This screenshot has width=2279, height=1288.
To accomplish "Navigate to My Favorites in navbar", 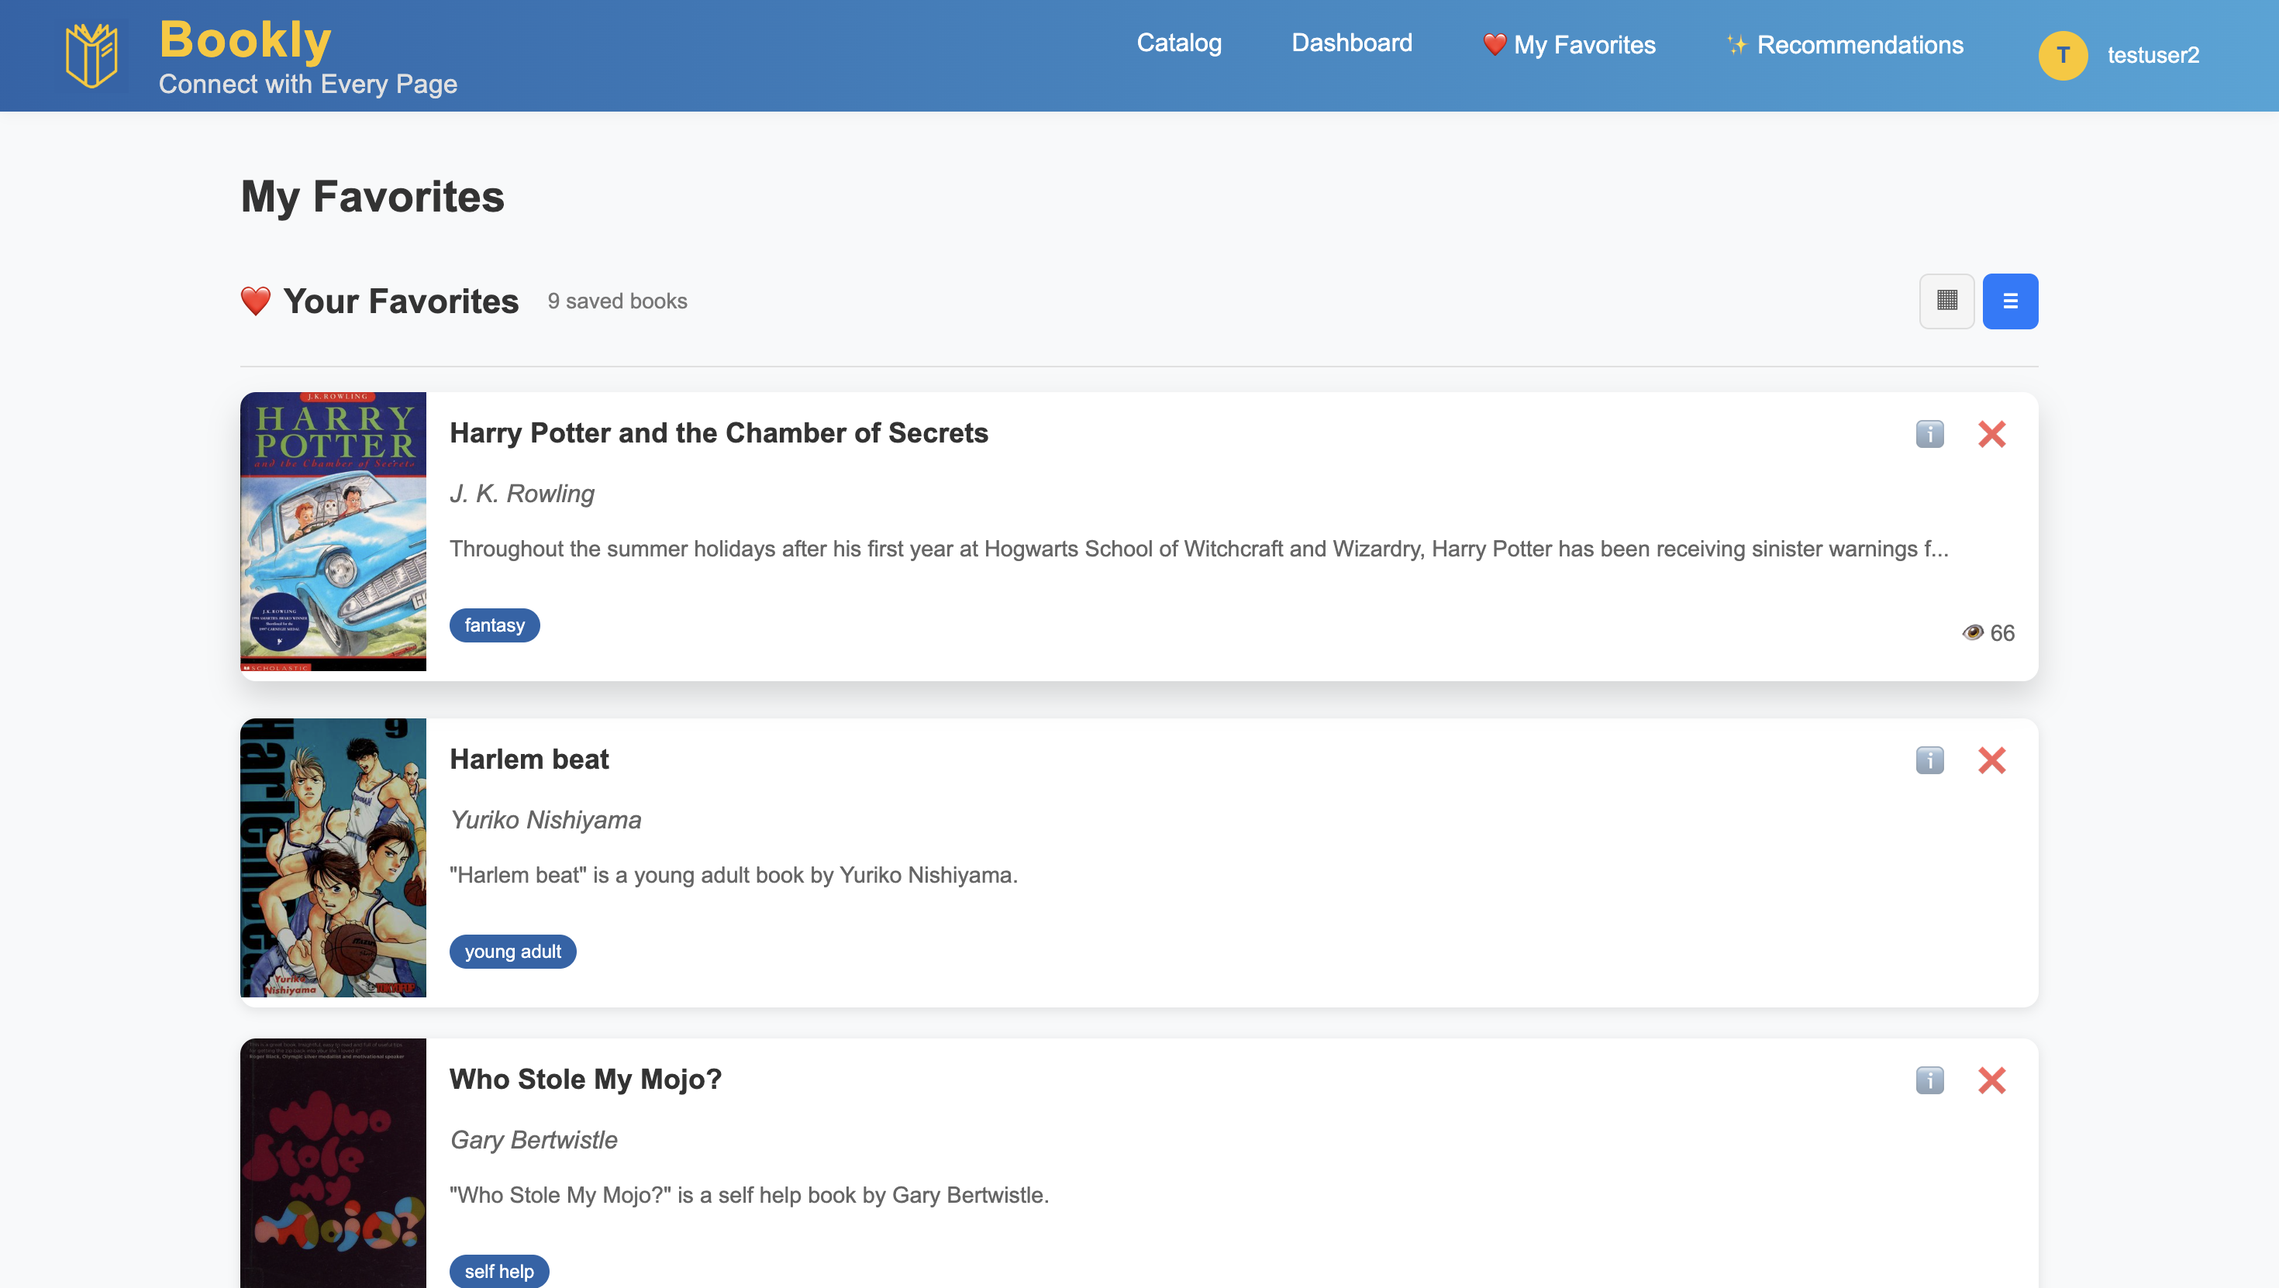I will [1569, 45].
